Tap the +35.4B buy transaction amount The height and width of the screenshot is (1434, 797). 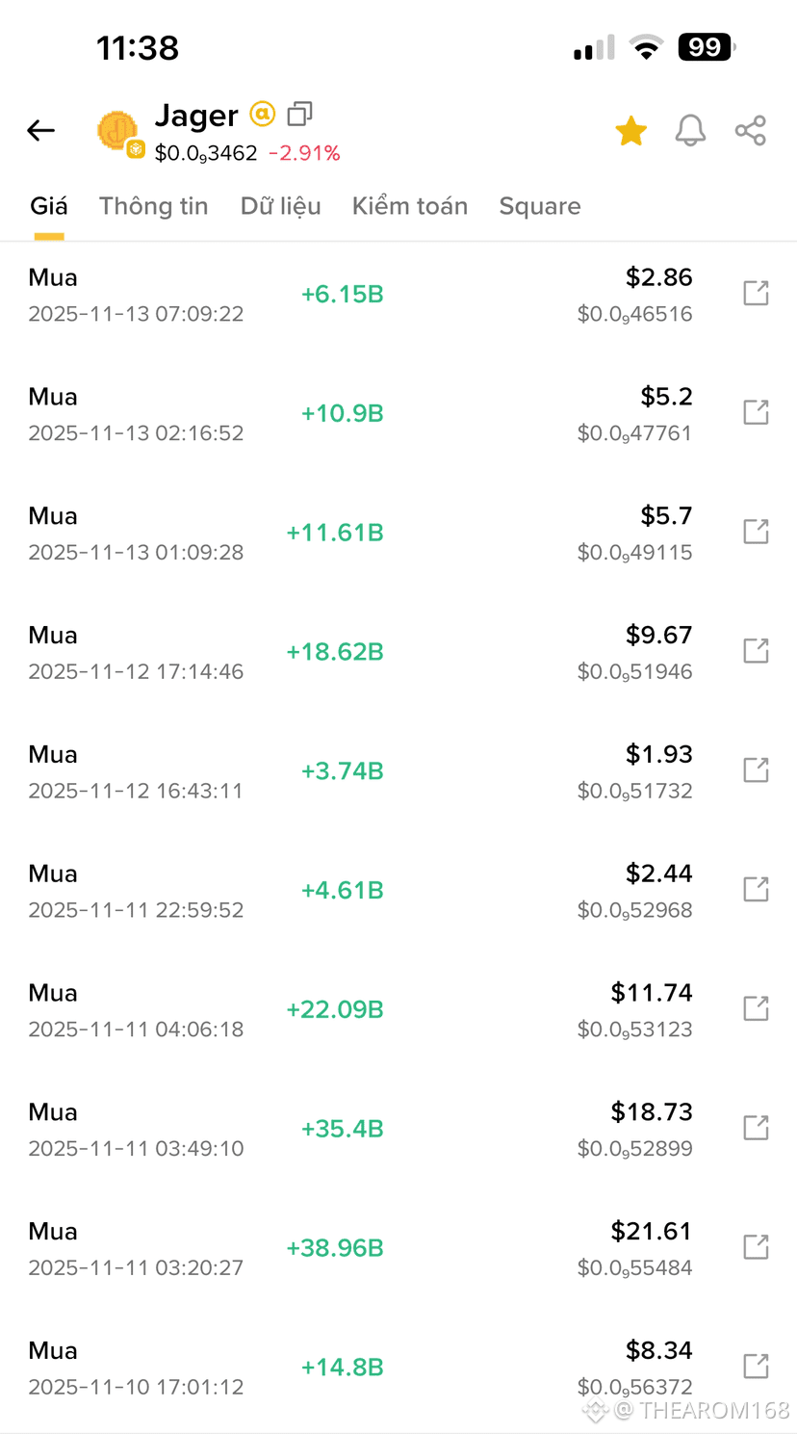pyautogui.click(x=343, y=1129)
